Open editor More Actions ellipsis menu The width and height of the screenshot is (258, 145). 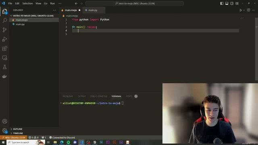click(x=254, y=10)
